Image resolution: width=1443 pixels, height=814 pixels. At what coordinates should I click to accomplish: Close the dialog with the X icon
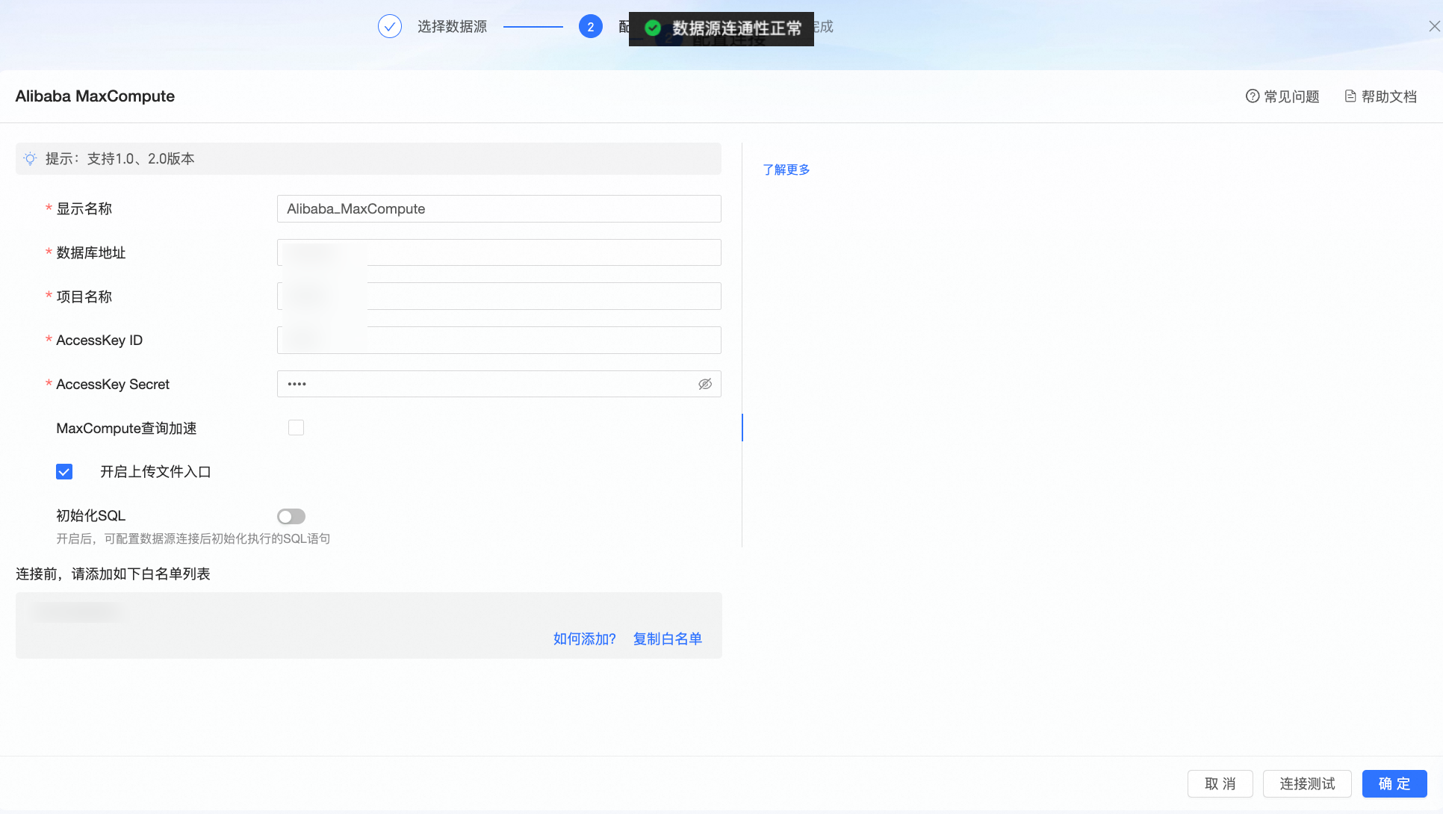pyautogui.click(x=1434, y=26)
